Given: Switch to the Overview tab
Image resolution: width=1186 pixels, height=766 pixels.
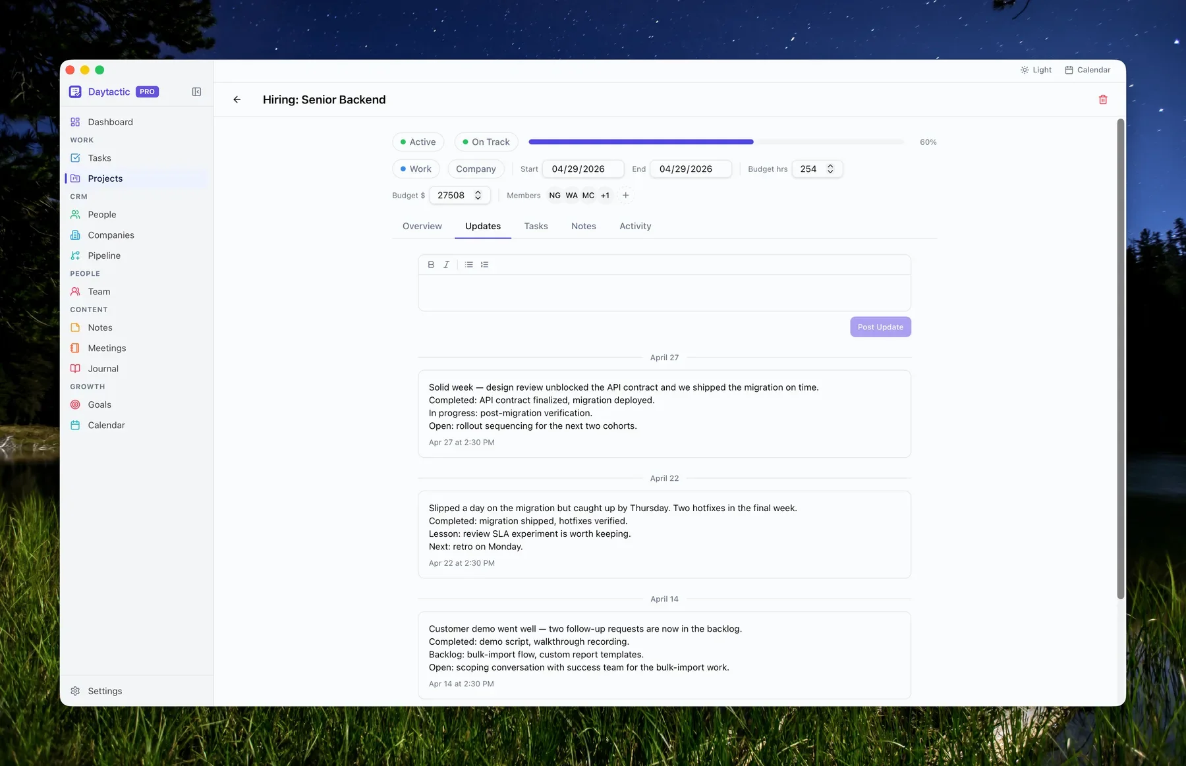Looking at the screenshot, I should 422,226.
